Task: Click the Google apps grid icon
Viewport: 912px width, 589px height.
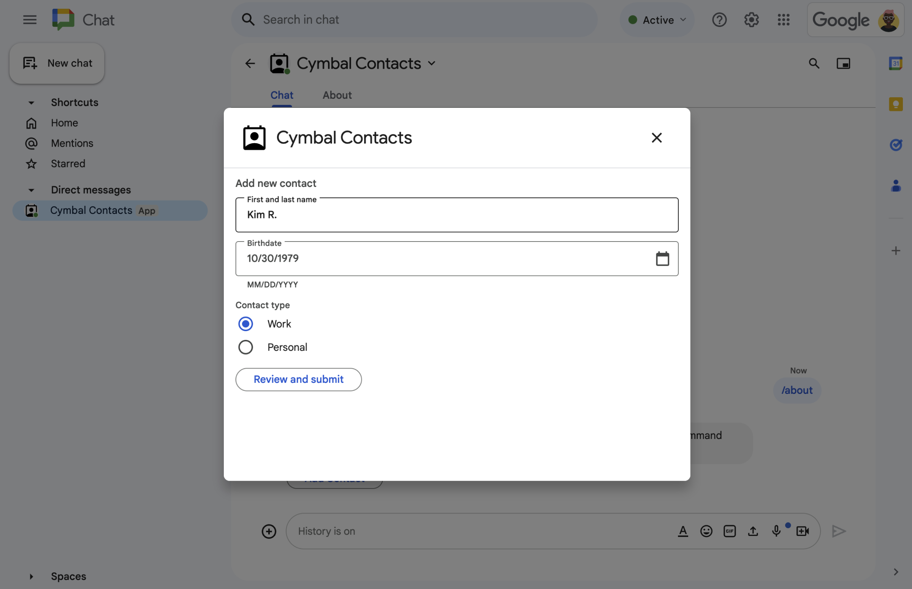Action: pyautogui.click(x=783, y=19)
